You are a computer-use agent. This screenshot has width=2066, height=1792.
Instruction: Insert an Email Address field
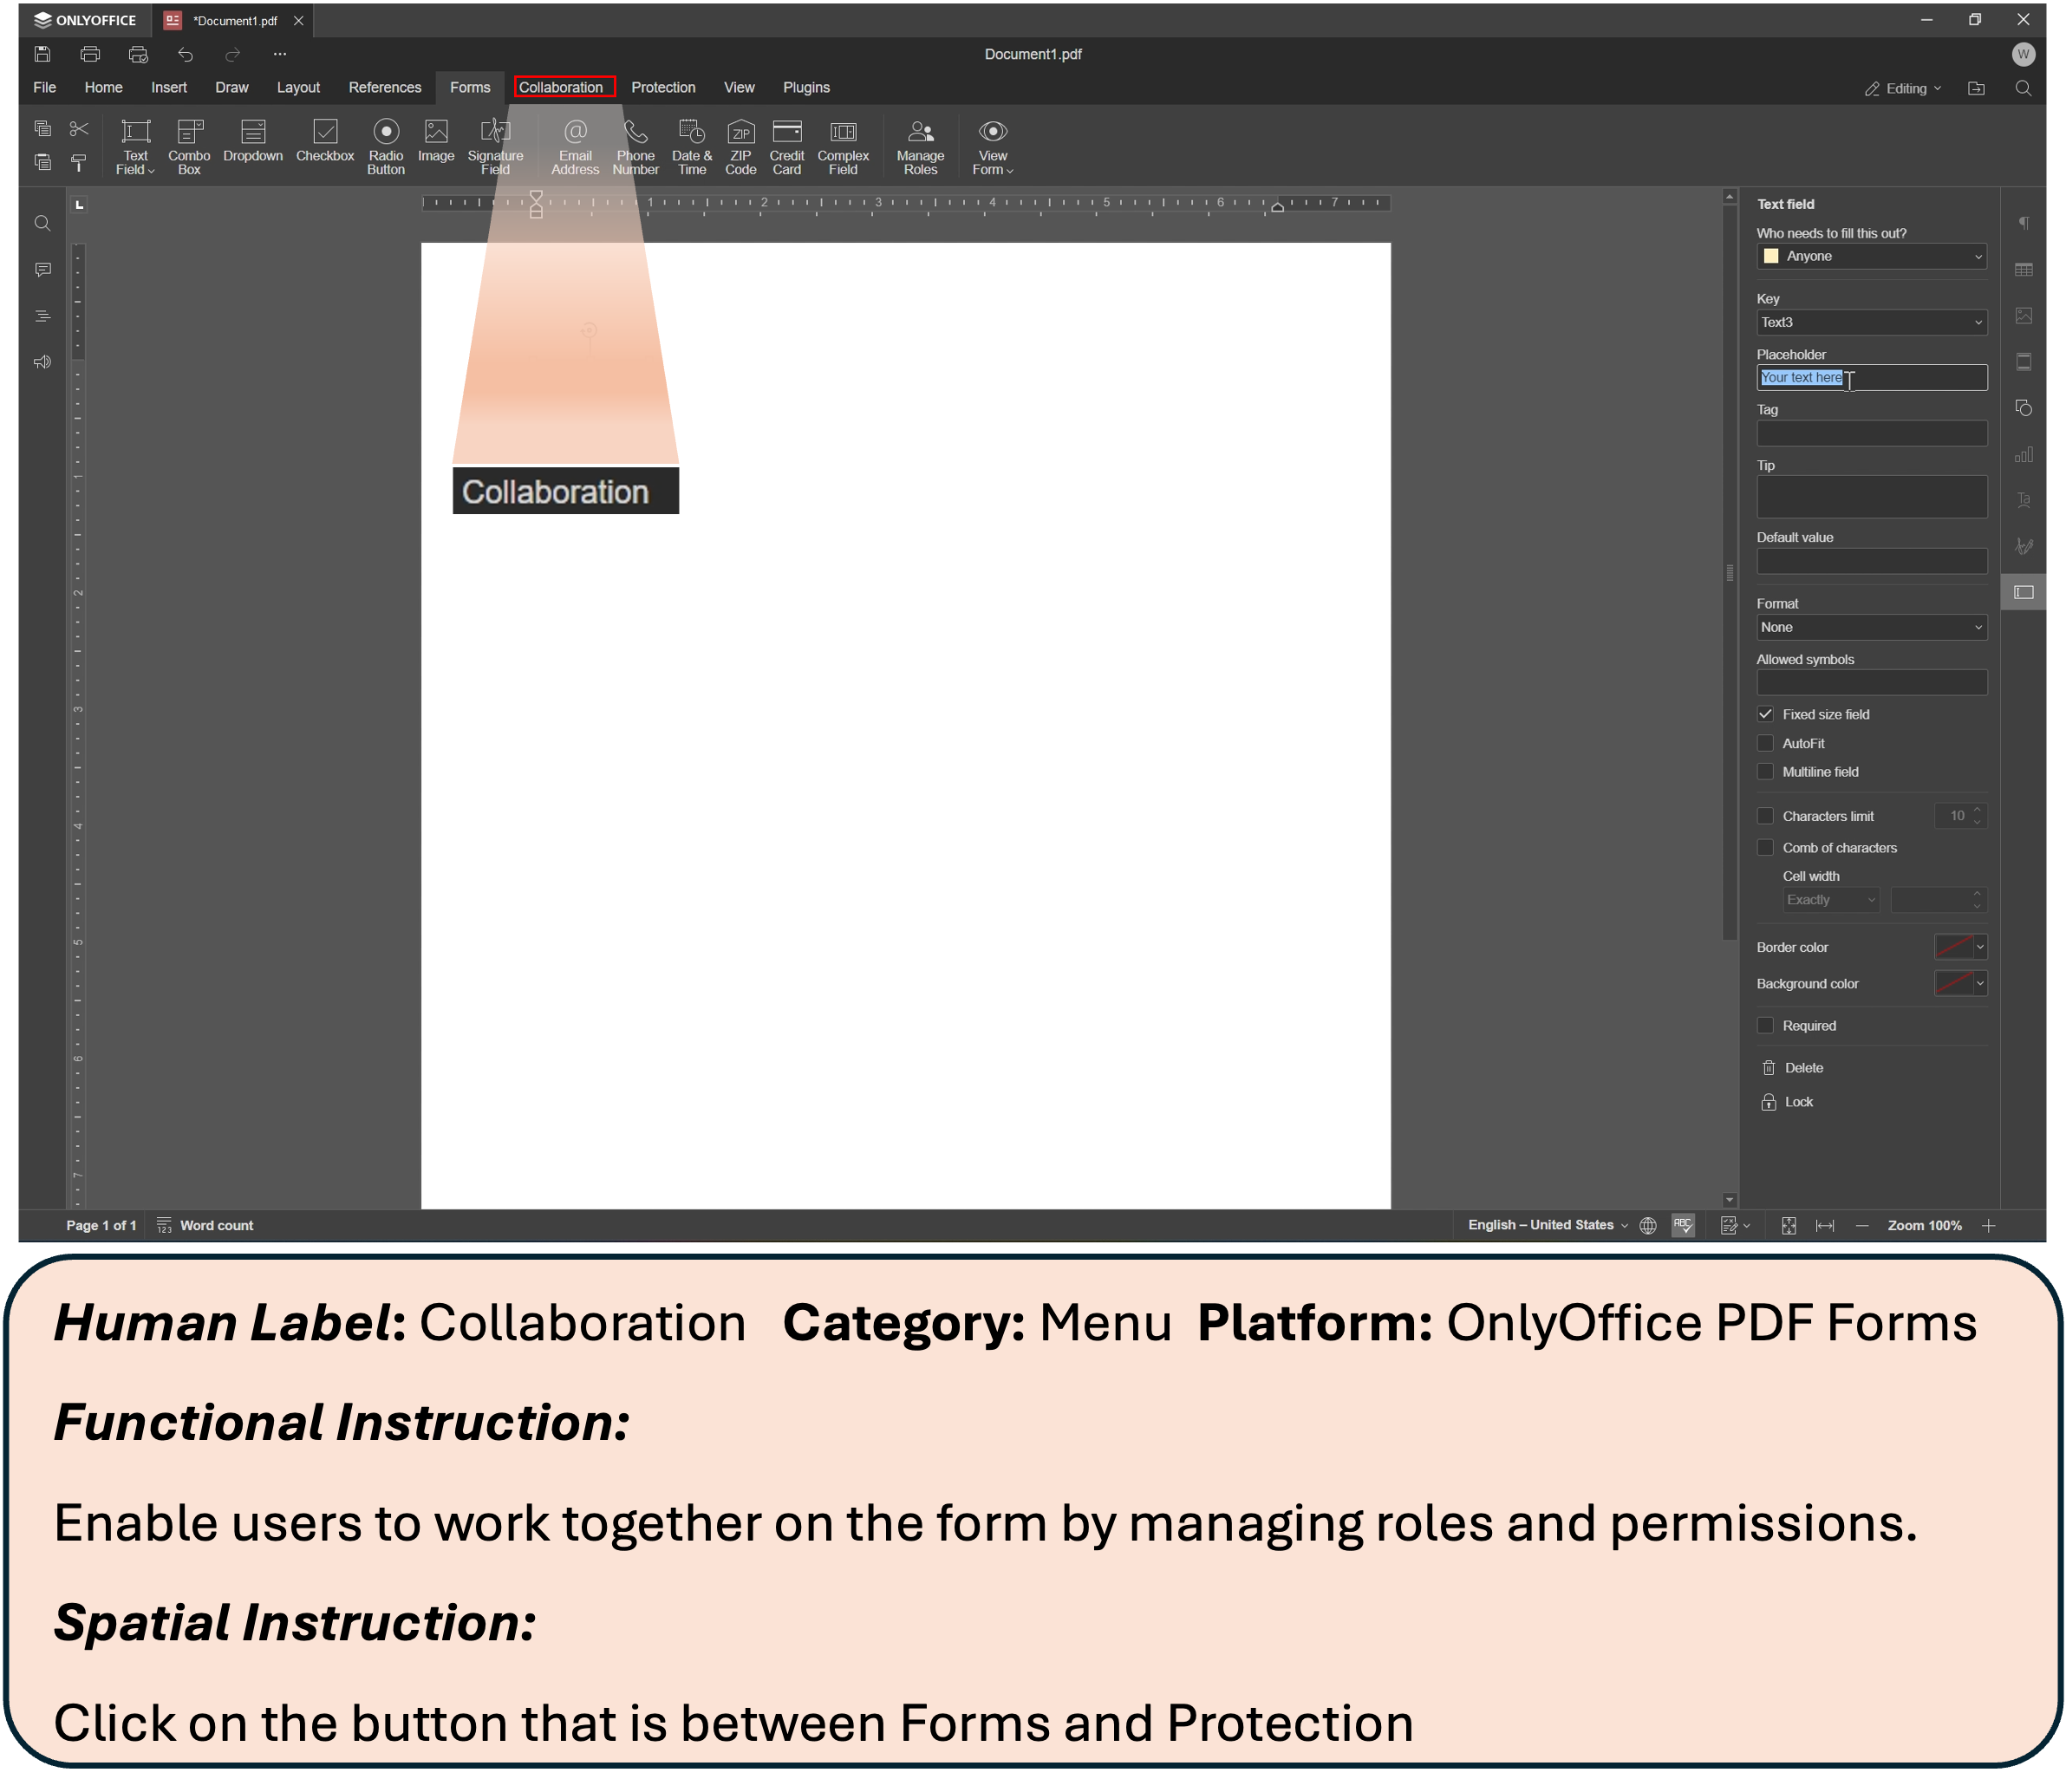(575, 146)
